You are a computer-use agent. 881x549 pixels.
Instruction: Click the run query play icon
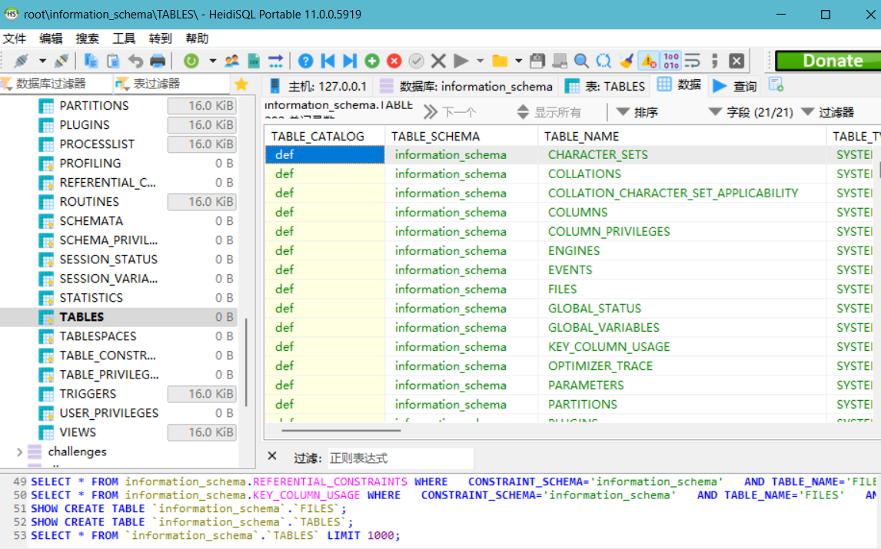tap(460, 61)
